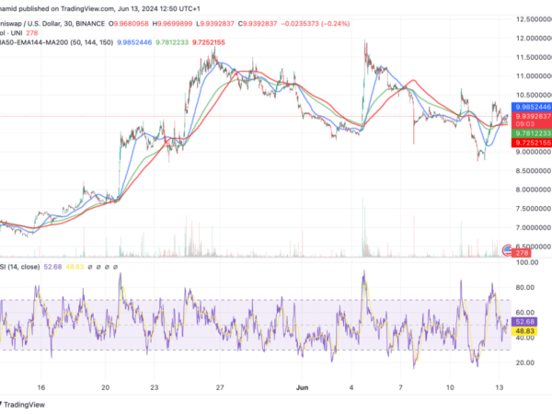Click the 20.00 RSI axis label
The image size is (552, 414).
(x=525, y=363)
